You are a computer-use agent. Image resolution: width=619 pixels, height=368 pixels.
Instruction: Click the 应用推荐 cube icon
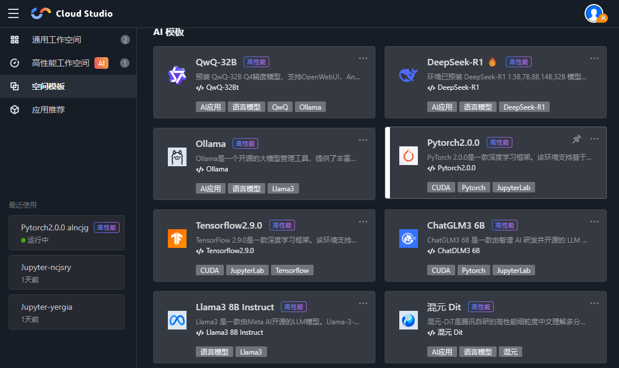tap(15, 110)
